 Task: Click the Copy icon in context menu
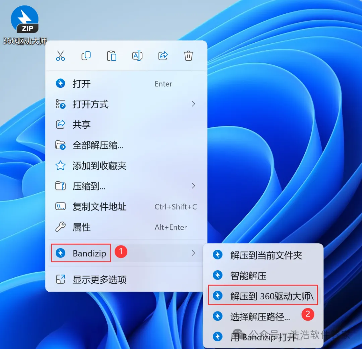86,56
